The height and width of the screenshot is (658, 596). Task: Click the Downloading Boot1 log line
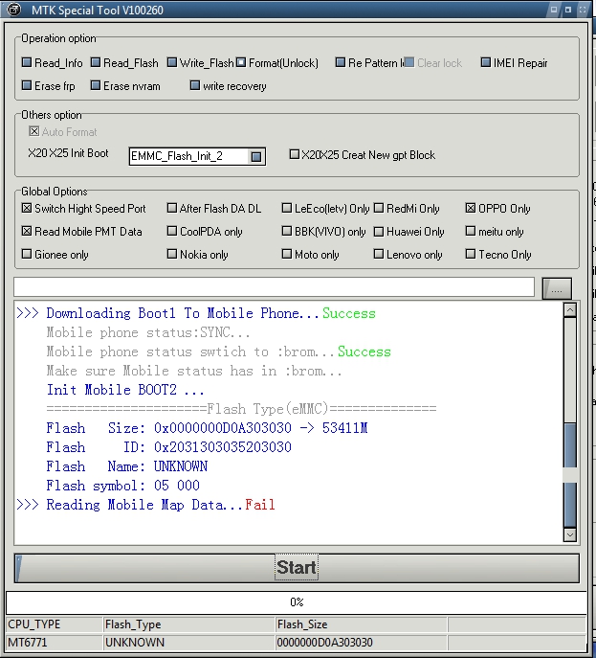pyautogui.click(x=196, y=313)
